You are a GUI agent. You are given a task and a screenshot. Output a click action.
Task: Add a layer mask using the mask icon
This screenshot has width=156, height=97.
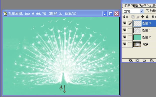(137, 60)
